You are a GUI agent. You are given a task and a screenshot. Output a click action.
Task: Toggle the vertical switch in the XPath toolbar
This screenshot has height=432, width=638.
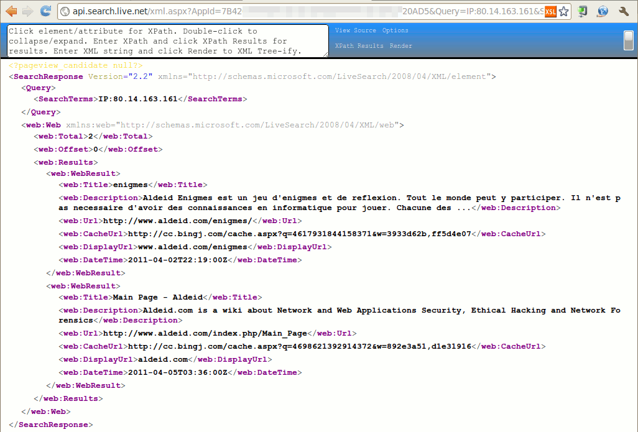[x=629, y=40]
